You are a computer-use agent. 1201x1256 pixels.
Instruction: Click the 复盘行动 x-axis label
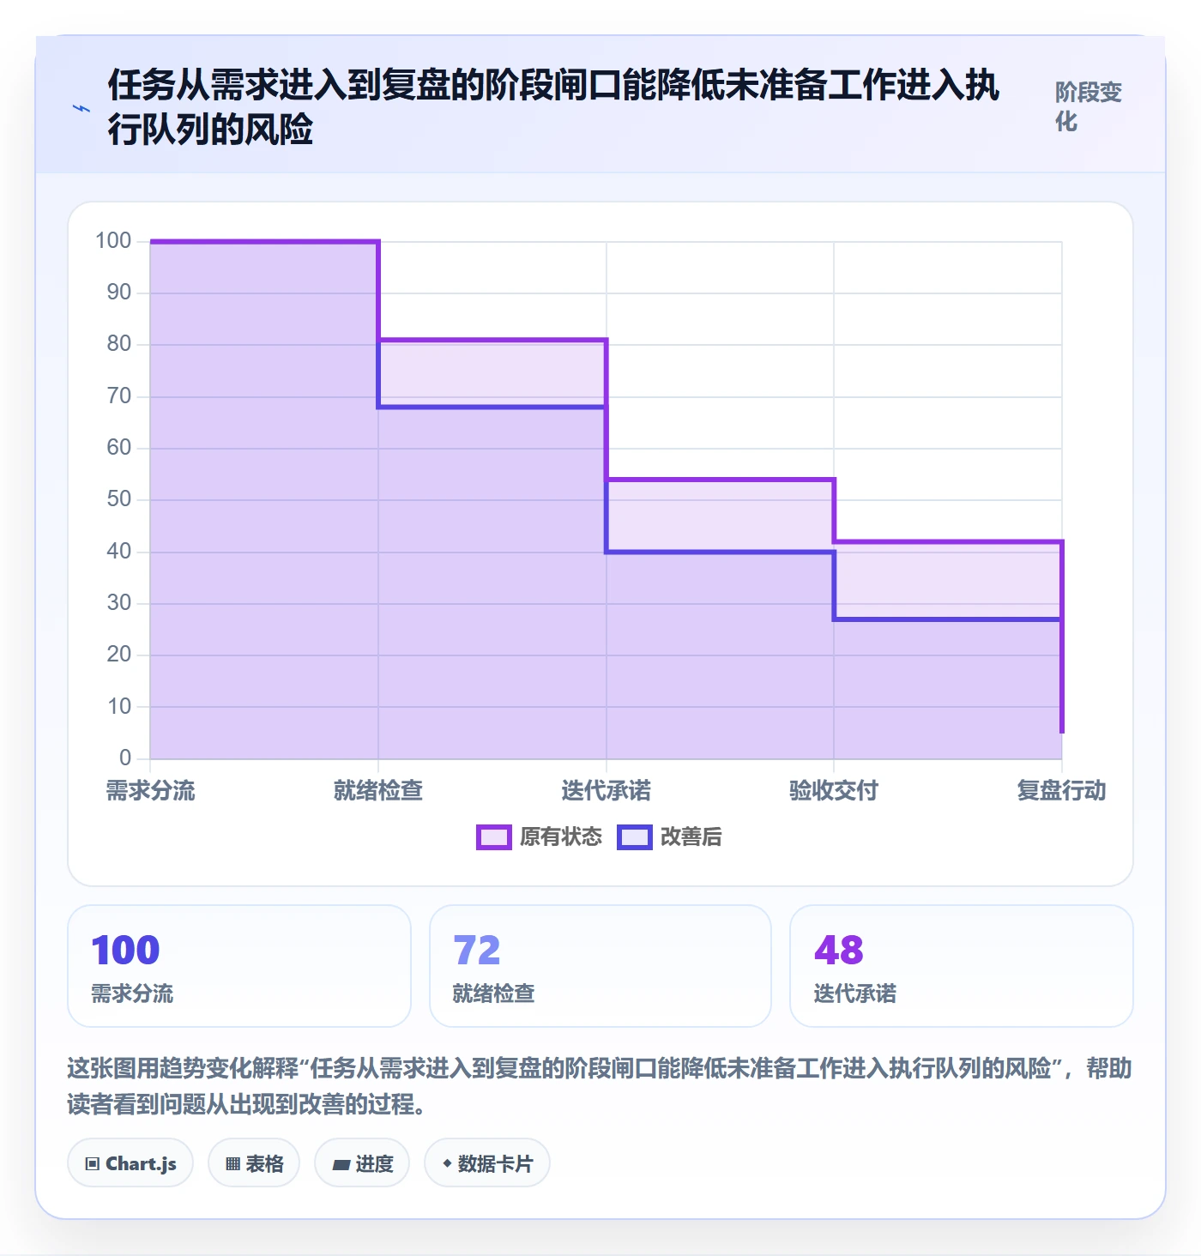click(x=1062, y=790)
